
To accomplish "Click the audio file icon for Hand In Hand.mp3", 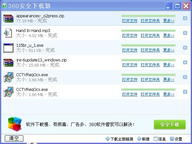I will (8, 33).
